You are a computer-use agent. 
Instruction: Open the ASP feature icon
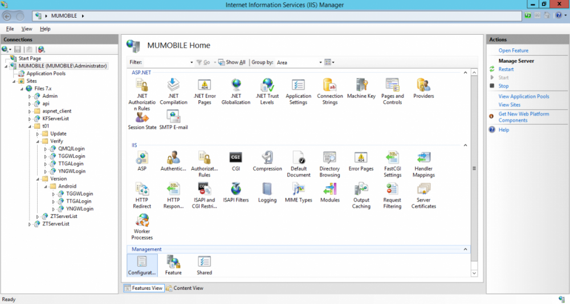142,161
